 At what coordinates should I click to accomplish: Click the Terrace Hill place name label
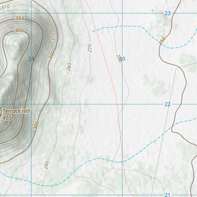tap(17, 111)
